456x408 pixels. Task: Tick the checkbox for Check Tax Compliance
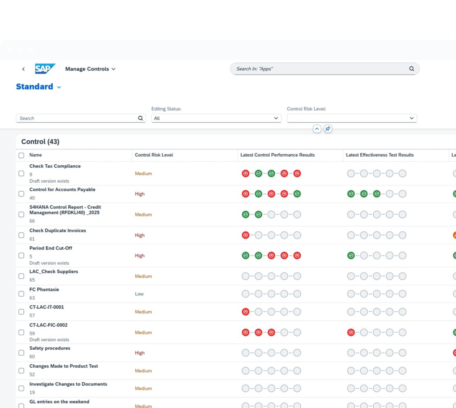(22, 174)
